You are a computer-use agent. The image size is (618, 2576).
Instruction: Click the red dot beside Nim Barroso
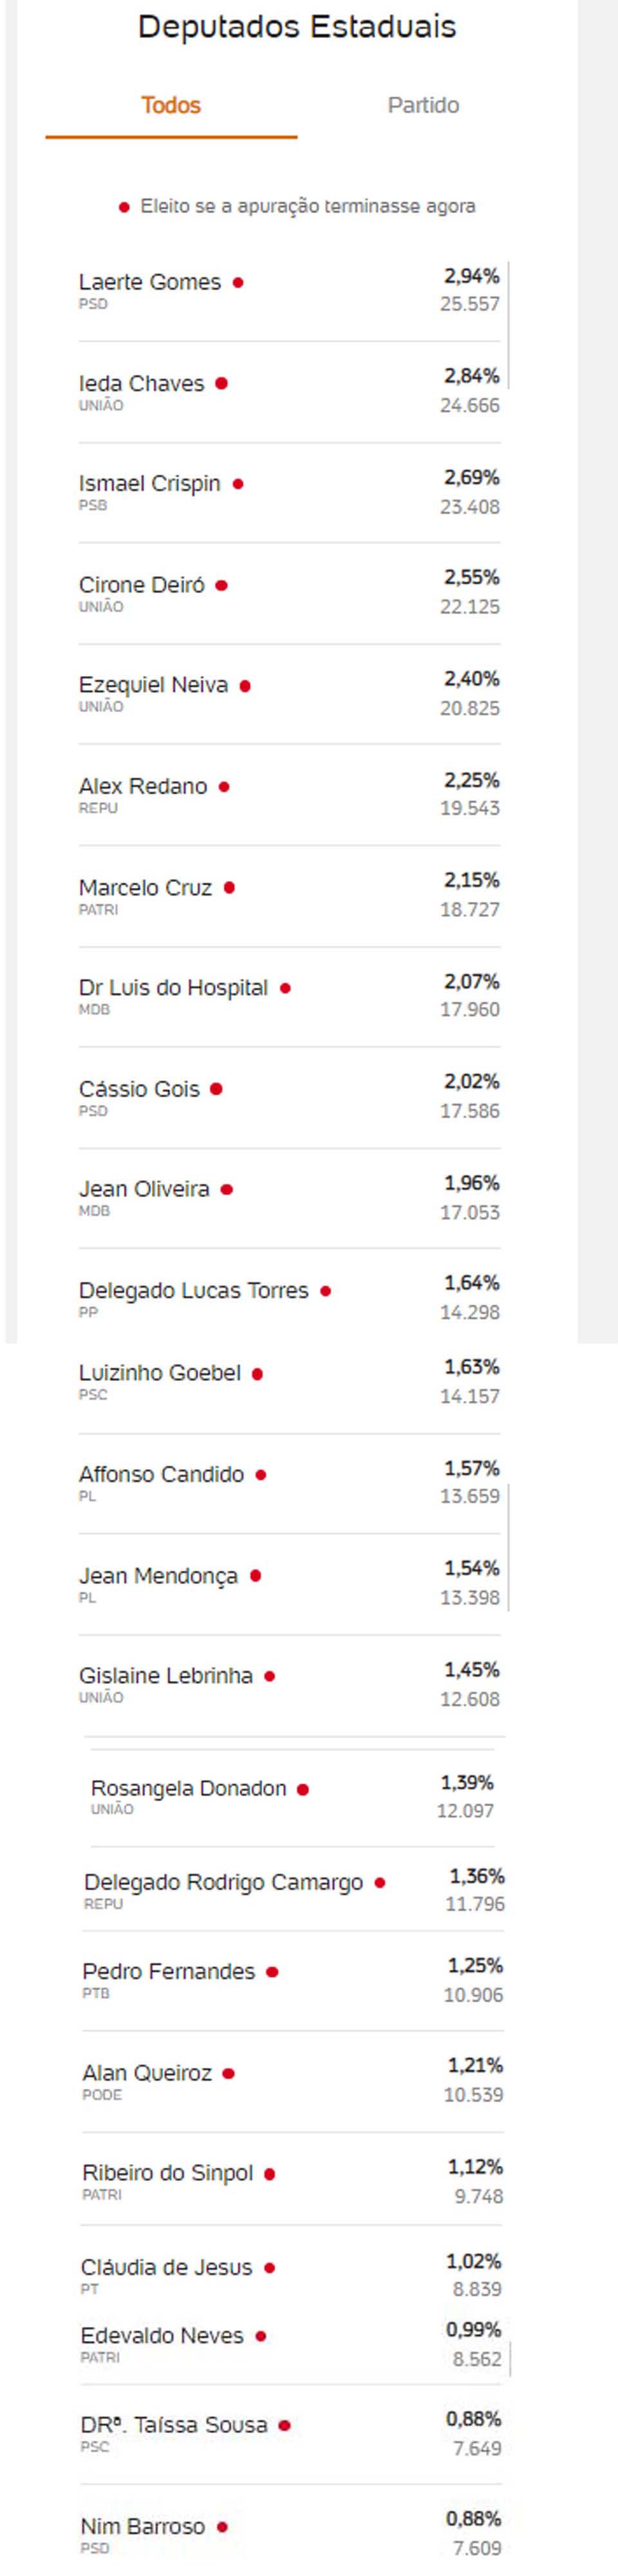pyautogui.click(x=222, y=2527)
